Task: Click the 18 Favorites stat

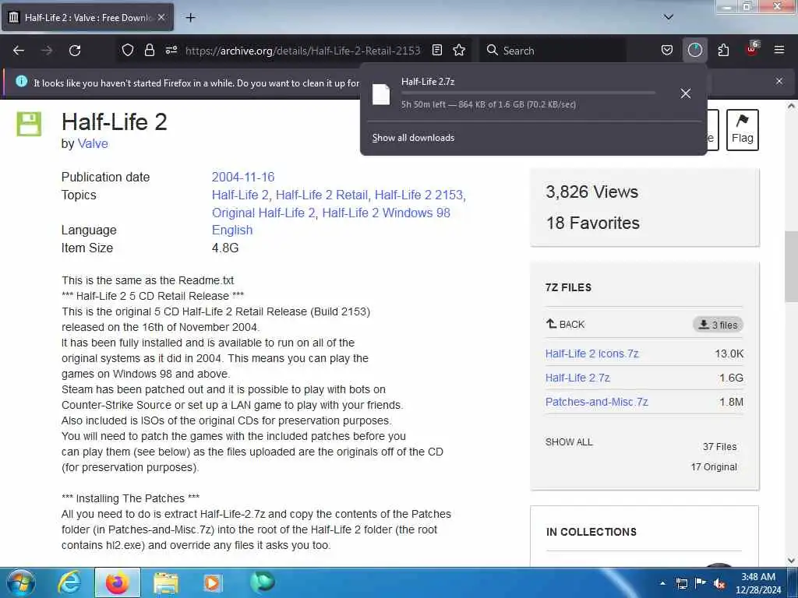Action: tap(593, 223)
